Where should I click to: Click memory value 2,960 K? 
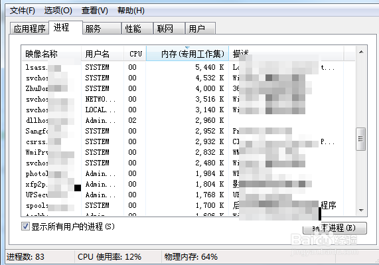tap(210, 120)
